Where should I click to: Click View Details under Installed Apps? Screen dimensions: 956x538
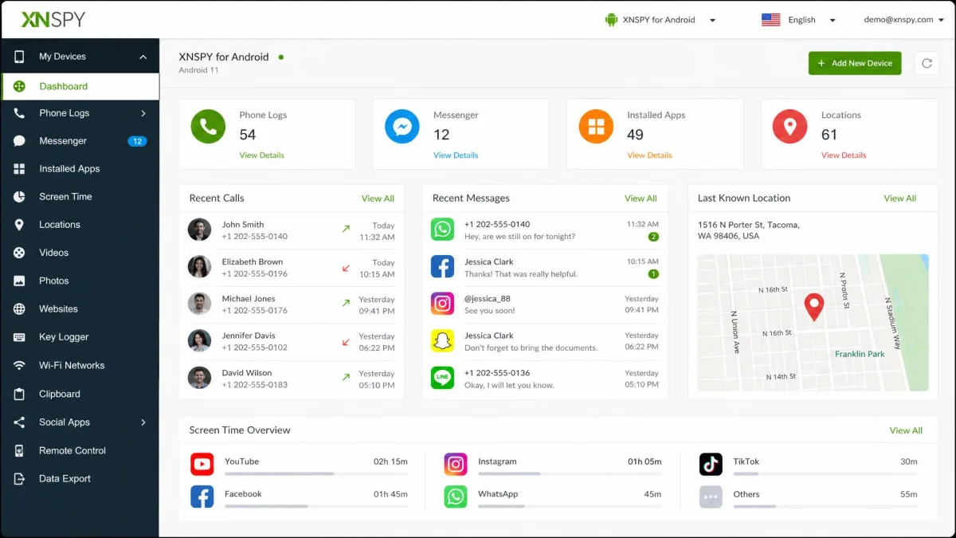coord(649,155)
